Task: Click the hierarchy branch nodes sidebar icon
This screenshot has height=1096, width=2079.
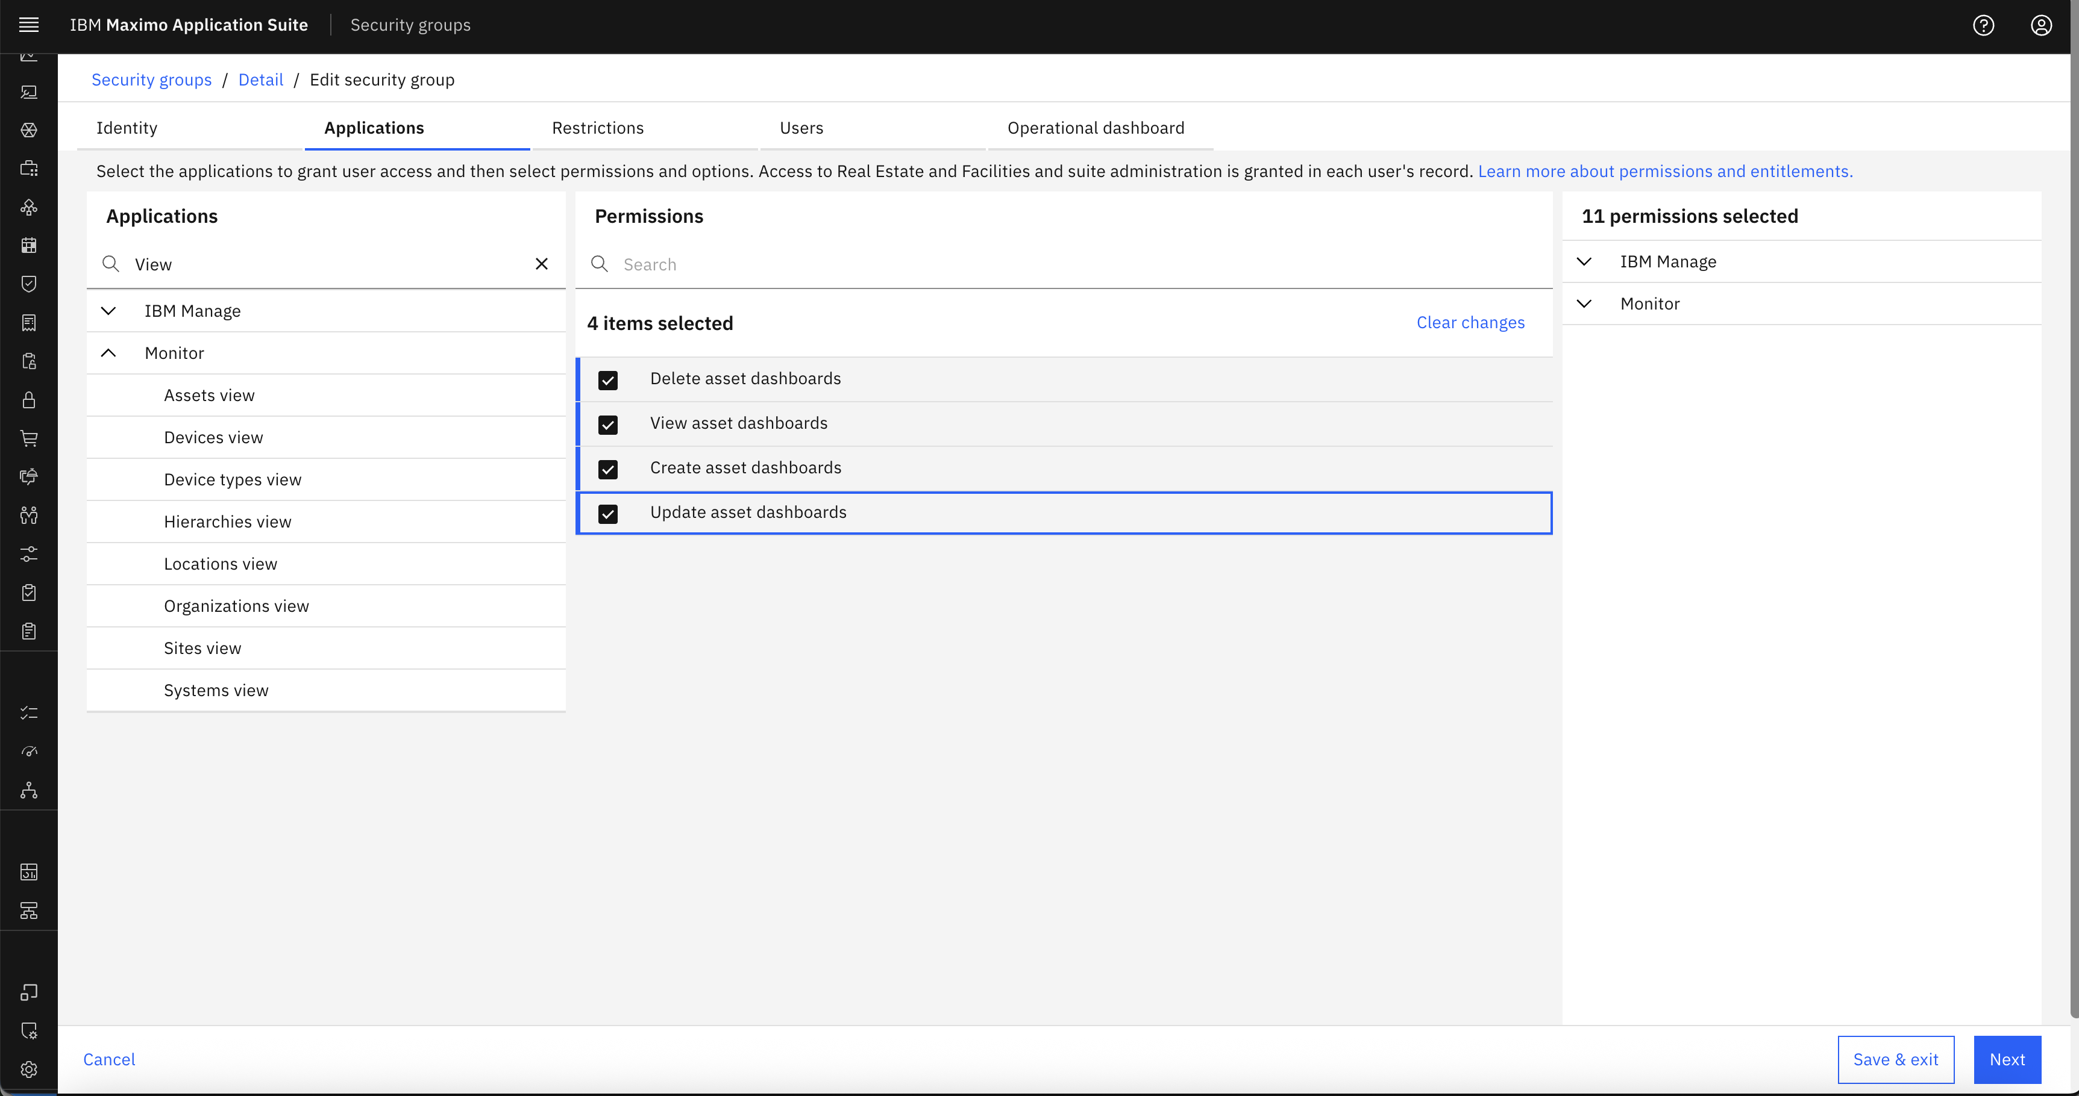Action: (x=29, y=790)
